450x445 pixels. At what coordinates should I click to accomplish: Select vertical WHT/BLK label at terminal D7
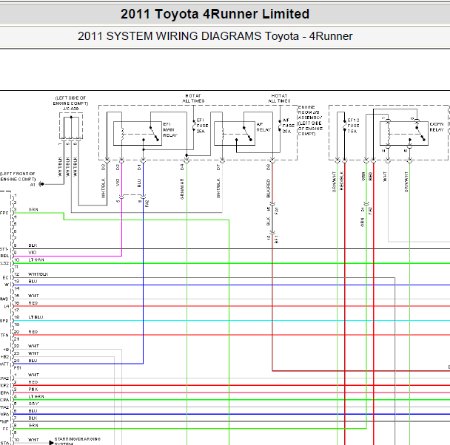[x=218, y=188]
